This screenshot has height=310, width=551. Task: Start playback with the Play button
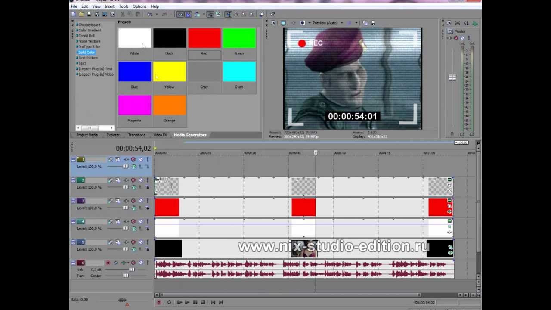pos(187,302)
